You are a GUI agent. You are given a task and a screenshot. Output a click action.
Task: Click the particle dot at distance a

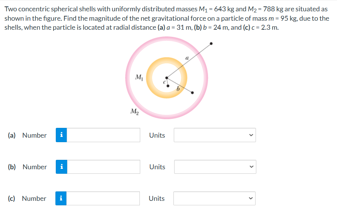[211, 44]
